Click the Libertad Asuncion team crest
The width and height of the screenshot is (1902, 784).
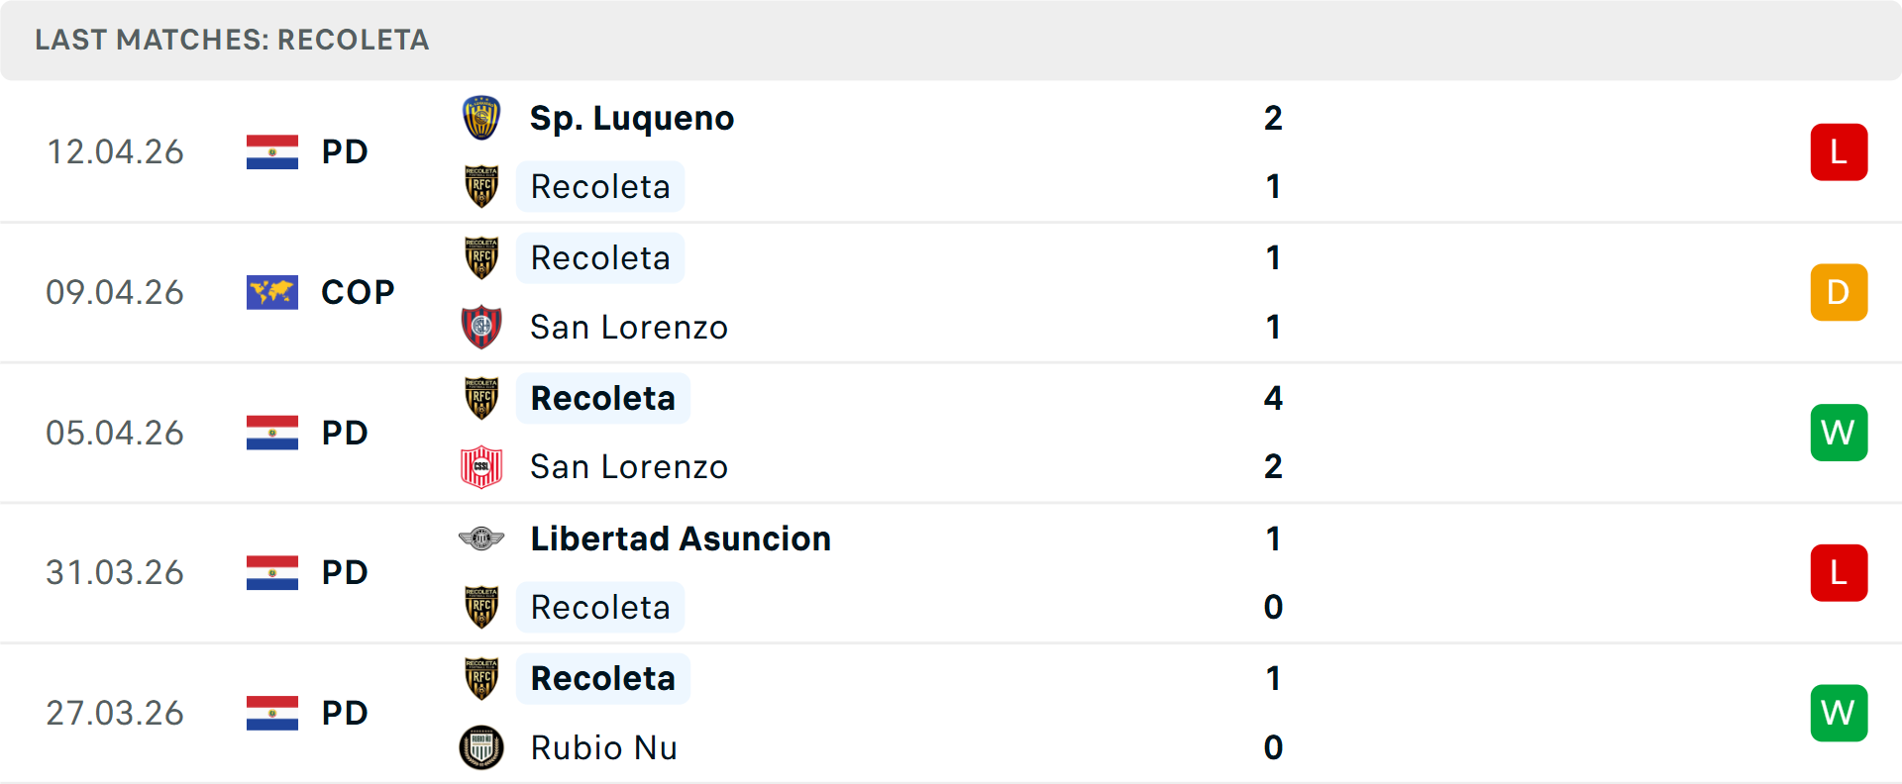(481, 539)
